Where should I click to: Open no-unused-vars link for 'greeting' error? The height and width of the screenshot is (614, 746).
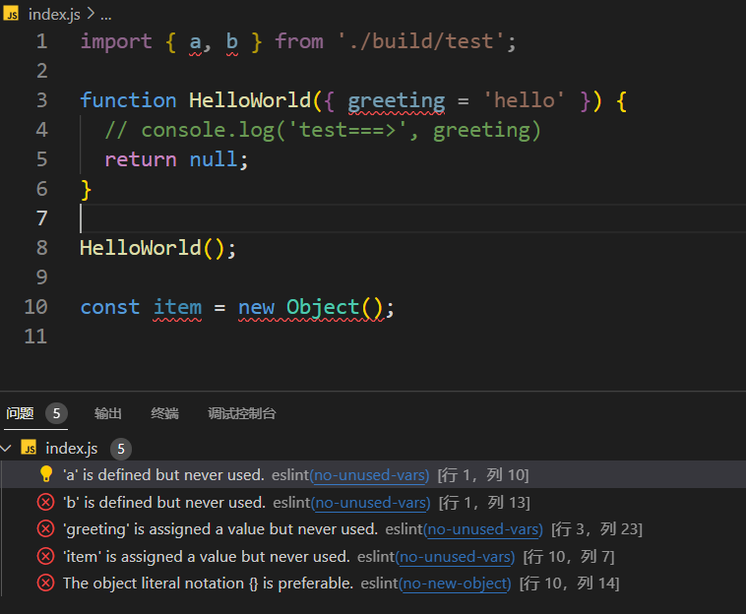coord(483,529)
